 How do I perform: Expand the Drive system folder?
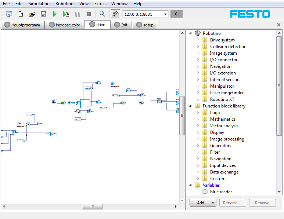pos(198,40)
